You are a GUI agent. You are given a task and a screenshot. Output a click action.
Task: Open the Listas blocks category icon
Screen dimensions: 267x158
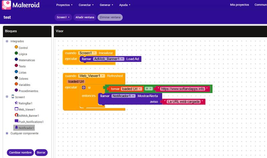coord(16,72)
